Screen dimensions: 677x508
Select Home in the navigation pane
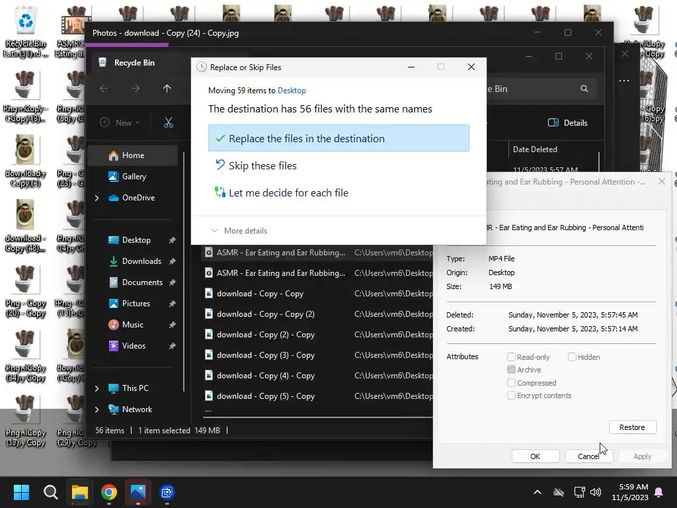point(133,155)
